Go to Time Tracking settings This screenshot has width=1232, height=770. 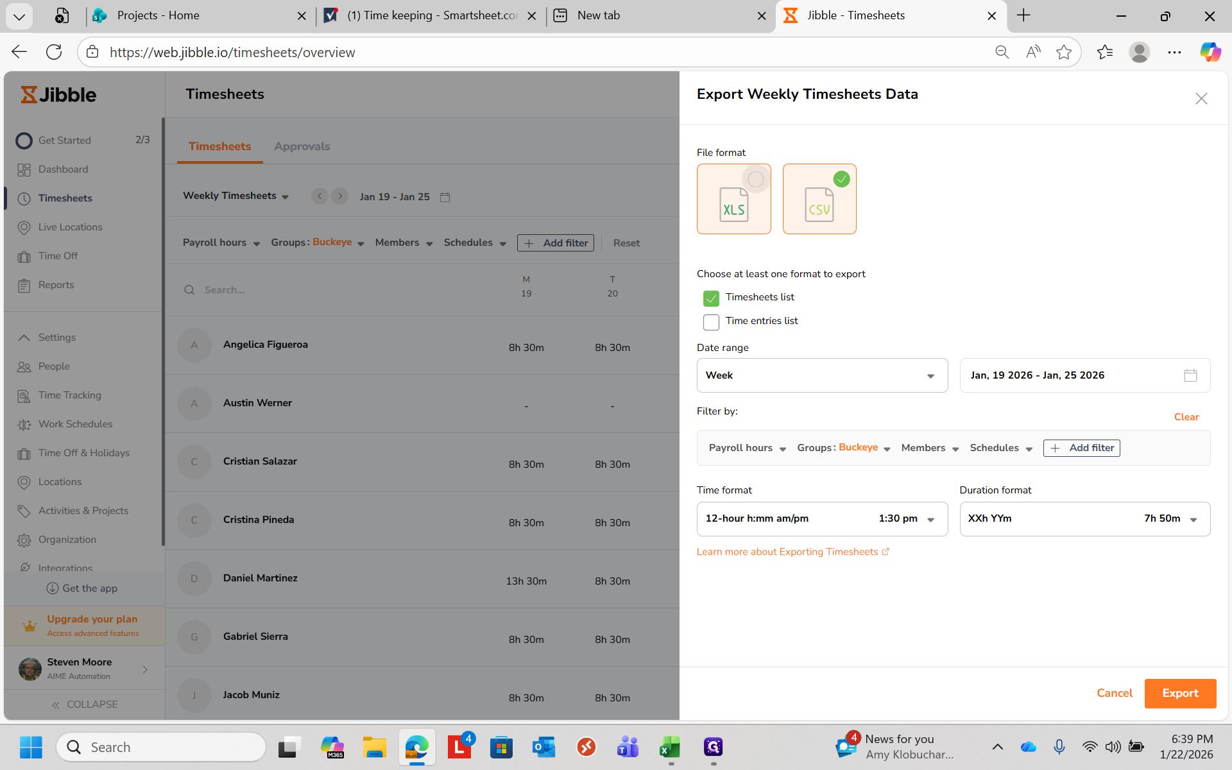coord(69,395)
